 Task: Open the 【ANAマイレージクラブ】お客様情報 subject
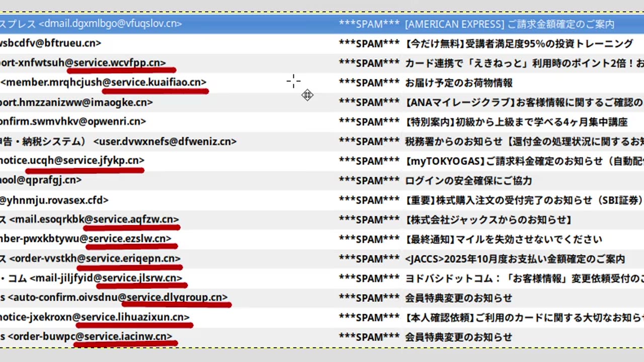[x=524, y=103]
